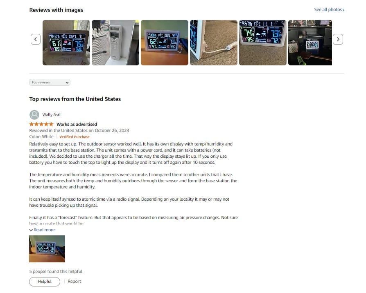Open third carousel photo on orange table
The width and height of the screenshot is (366, 293).
165,42
